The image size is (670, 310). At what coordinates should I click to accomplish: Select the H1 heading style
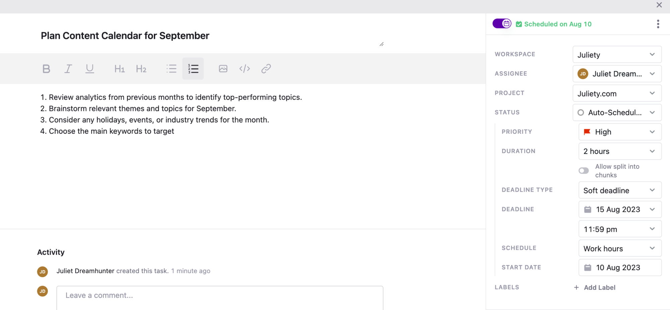coord(119,69)
